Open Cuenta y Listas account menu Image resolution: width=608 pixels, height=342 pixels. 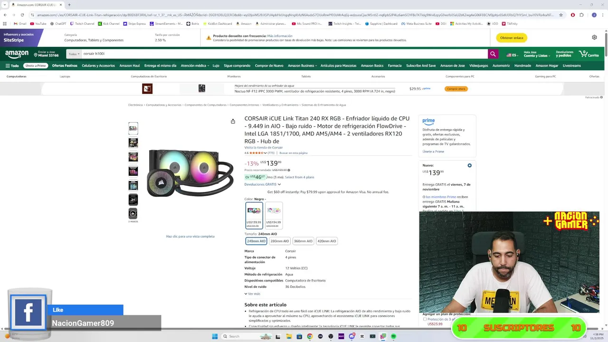click(537, 54)
